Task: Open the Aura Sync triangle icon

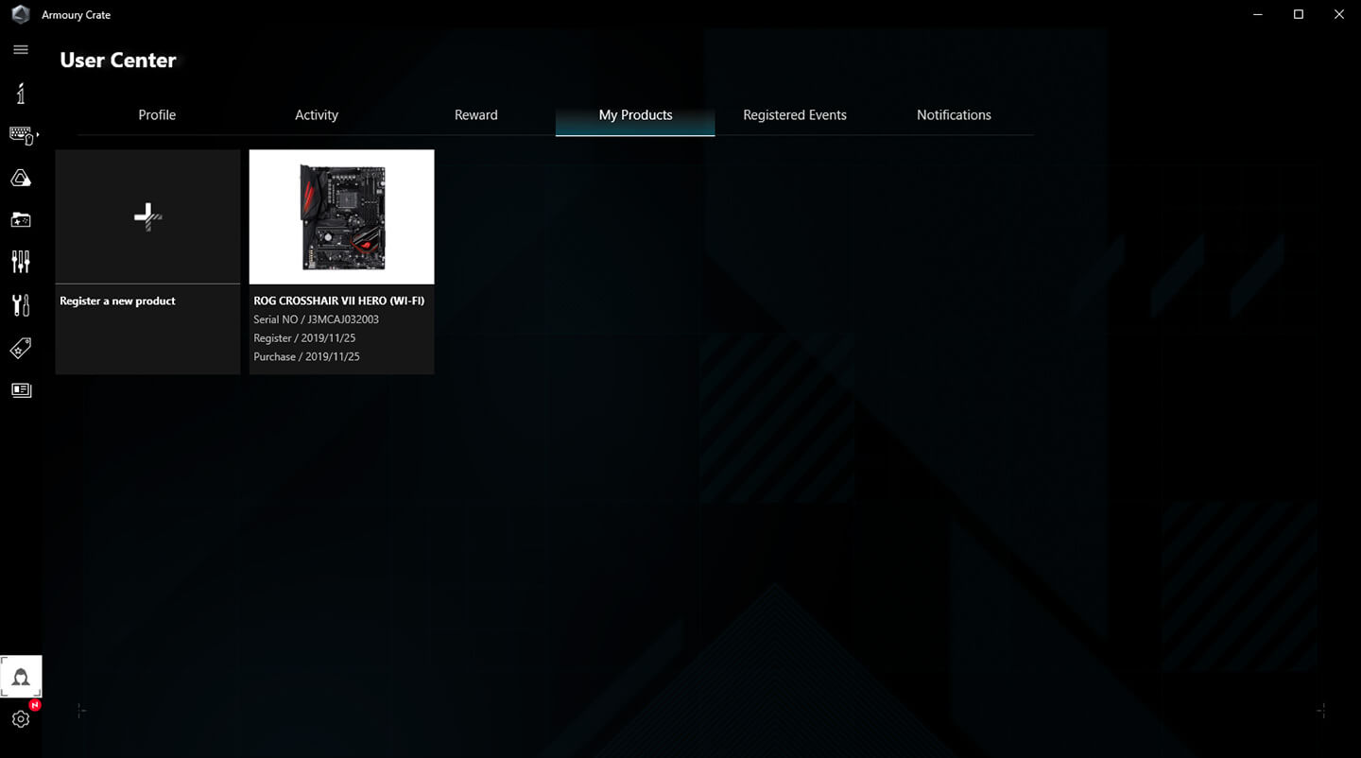Action: coord(21,178)
